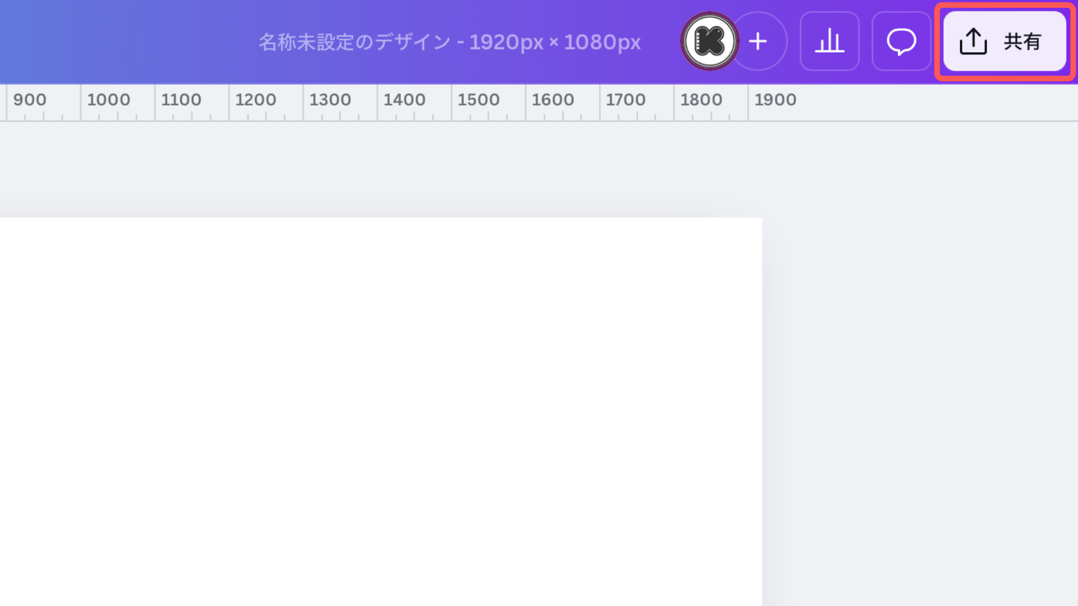Click the 1500 mark on the ruler
Screen dimensions: 1078x606
pyautogui.click(x=478, y=100)
